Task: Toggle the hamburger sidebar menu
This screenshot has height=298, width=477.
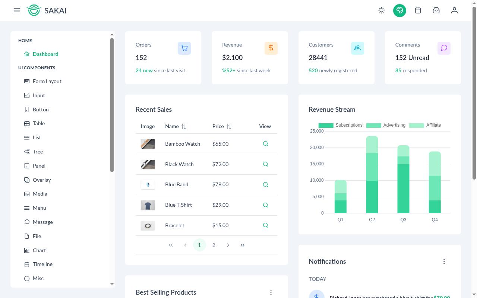Action: [17, 10]
